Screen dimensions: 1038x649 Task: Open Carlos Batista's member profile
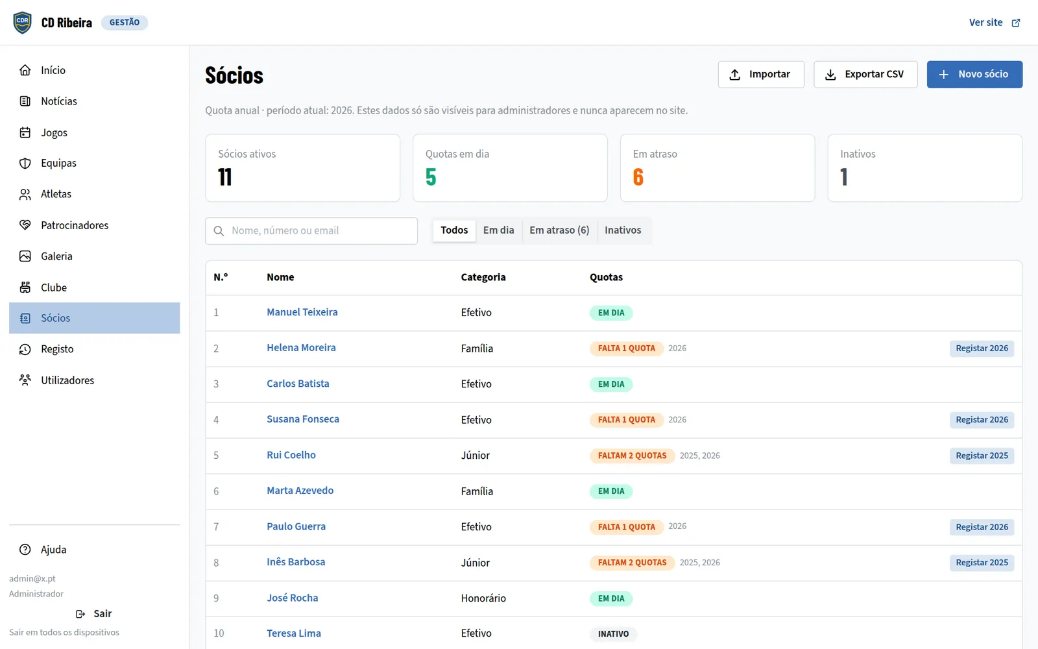click(298, 384)
